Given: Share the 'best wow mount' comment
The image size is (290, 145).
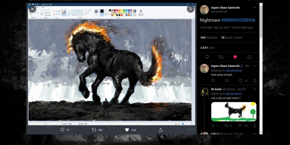Looking at the screenshot, I should coord(255,80).
